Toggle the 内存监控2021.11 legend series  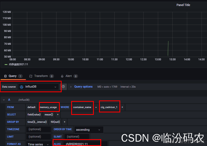tap(18, 64)
